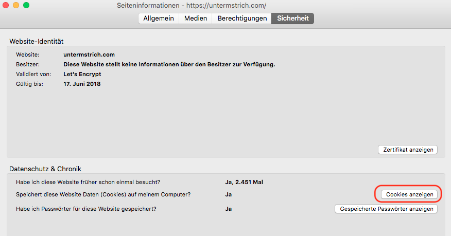Click the visit count "Ja, 2.451 Mal"
The width and height of the screenshot is (451, 236).
244,182
